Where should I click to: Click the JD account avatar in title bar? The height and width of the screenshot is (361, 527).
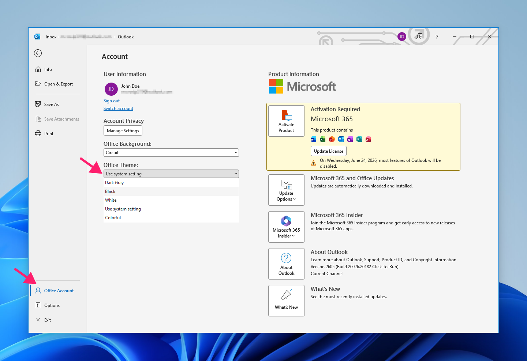pos(402,37)
